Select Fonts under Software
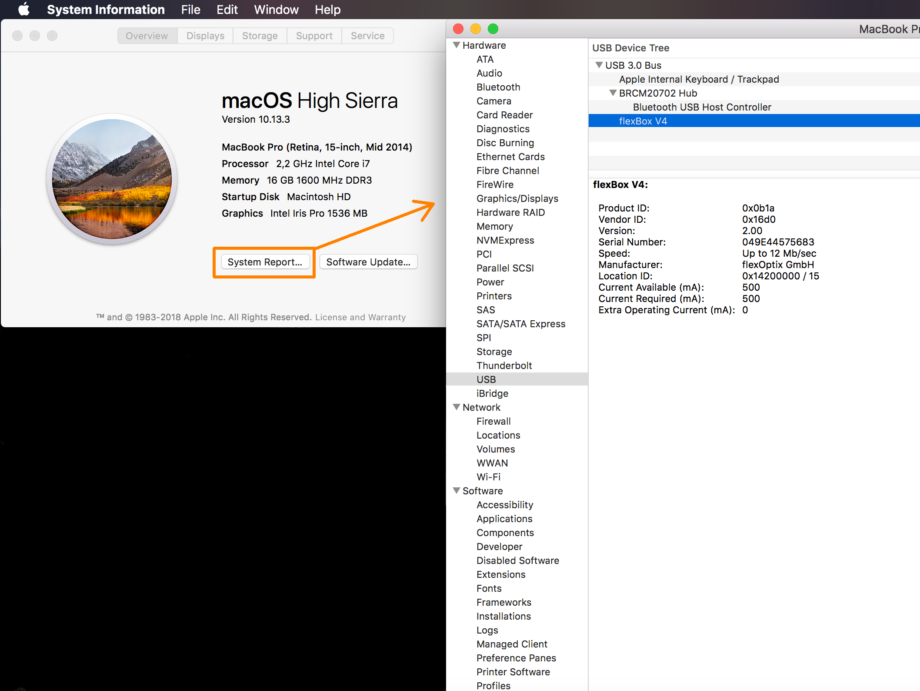This screenshot has width=920, height=691. tap(489, 588)
